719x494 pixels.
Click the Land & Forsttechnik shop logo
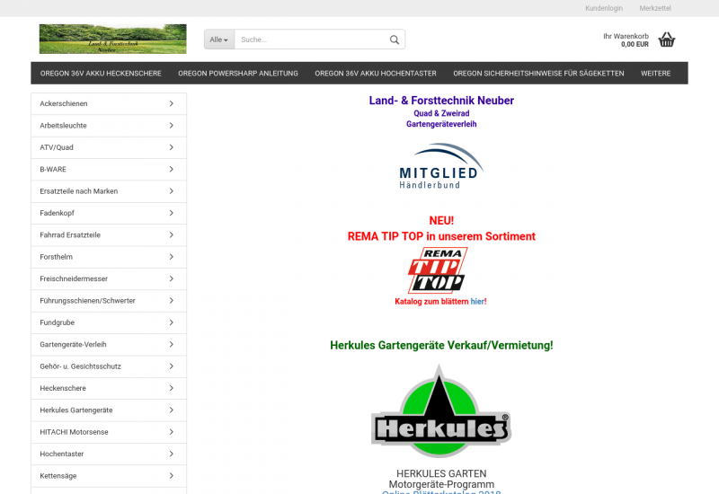click(x=112, y=39)
